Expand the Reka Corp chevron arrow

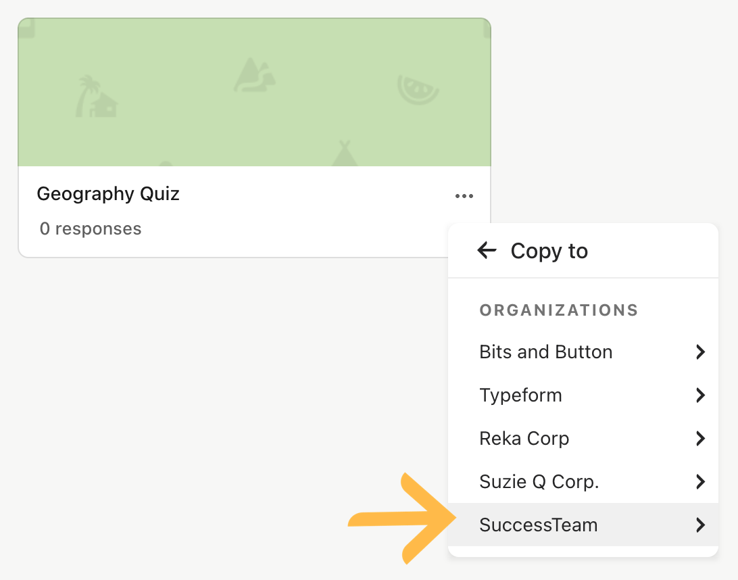click(x=700, y=438)
